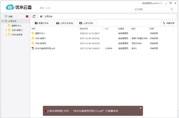This screenshot has width=179, height=118.
Task: Select 麦瑟尔夫人 name in file list
Action: pyautogui.click(x=40, y=33)
